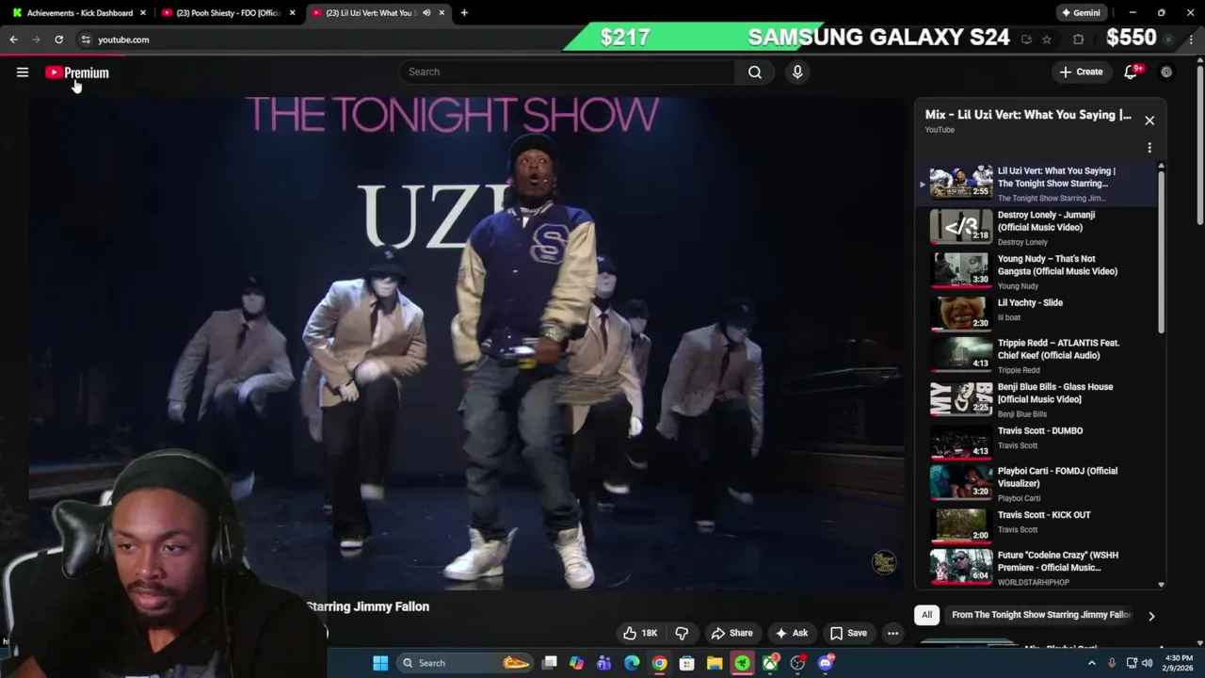Show hidden system tray icons
The width and height of the screenshot is (1205, 678).
[1092, 663]
